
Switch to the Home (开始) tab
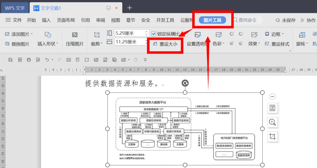click(x=31, y=20)
